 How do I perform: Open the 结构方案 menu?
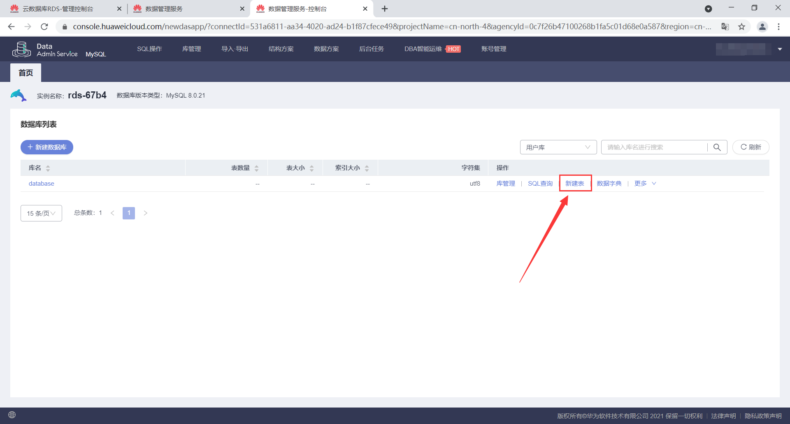pyautogui.click(x=281, y=49)
